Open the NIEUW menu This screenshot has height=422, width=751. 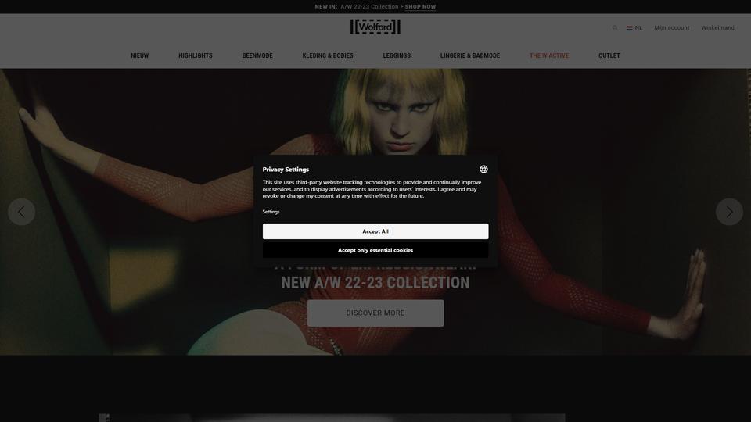point(140,55)
